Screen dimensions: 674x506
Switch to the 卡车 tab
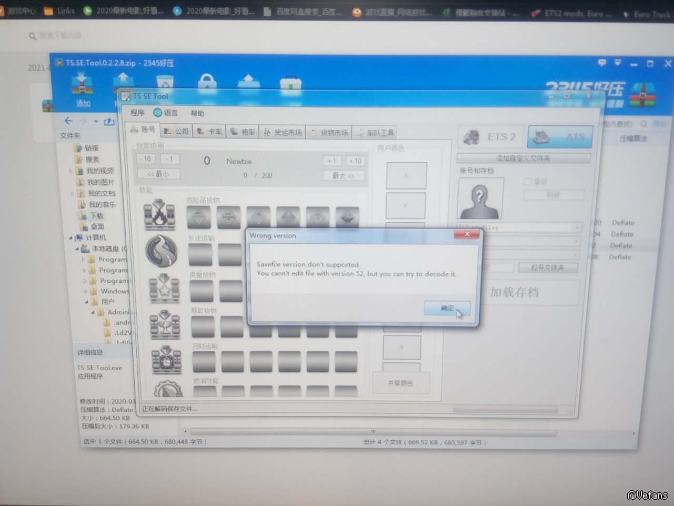[209, 131]
